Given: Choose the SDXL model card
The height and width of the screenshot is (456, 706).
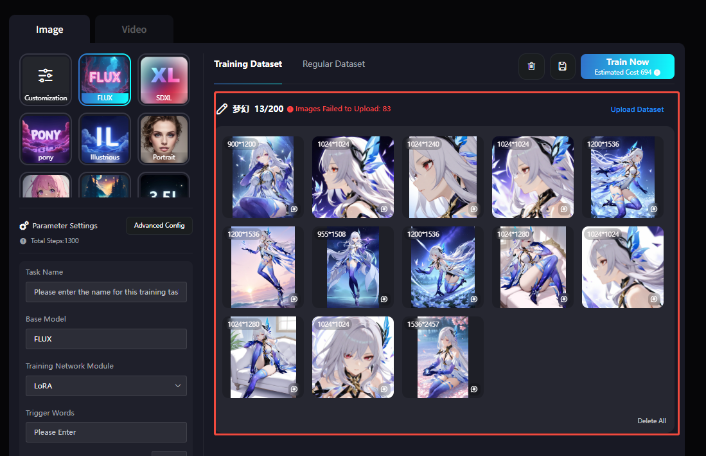Looking at the screenshot, I should click(x=164, y=80).
